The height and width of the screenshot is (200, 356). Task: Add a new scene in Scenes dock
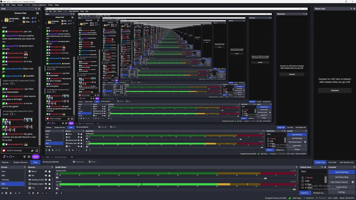tap(2, 193)
